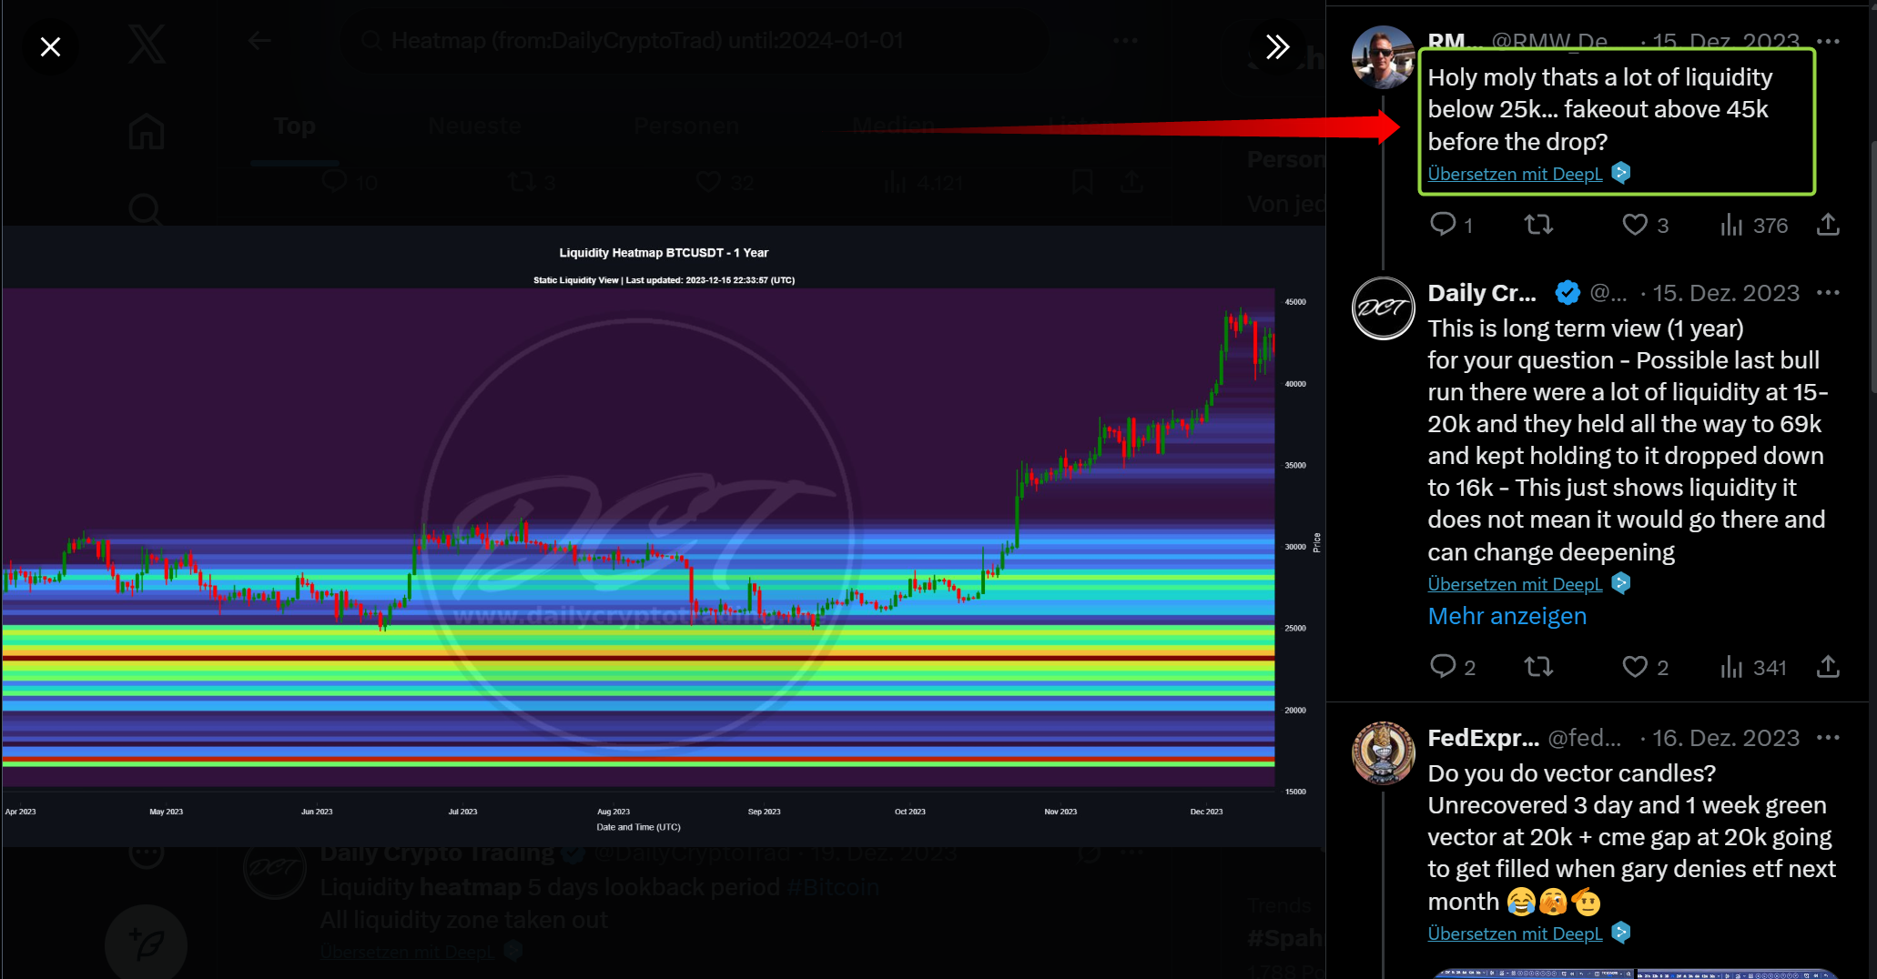Open more options on RMW's tweet
The height and width of the screenshot is (979, 1877).
(x=1828, y=42)
